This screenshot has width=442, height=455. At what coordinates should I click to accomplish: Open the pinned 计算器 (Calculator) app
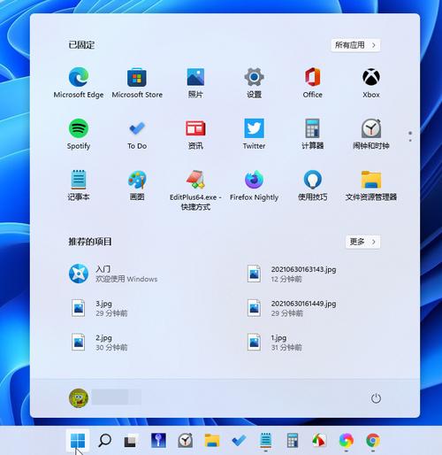click(x=312, y=135)
